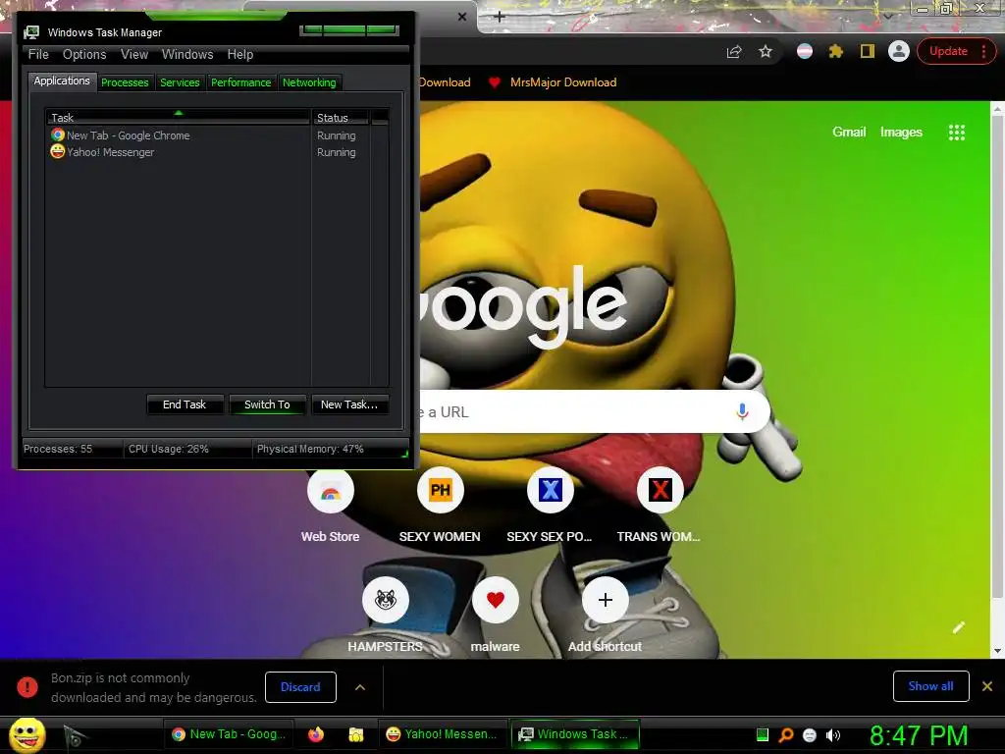The image size is (1005, 754).
Task: Open the PH shortcut tile
Action: point(440,490)
